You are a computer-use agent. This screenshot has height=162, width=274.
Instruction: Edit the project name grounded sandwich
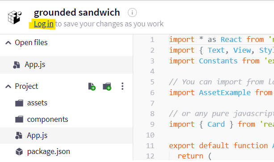[77, 12]
